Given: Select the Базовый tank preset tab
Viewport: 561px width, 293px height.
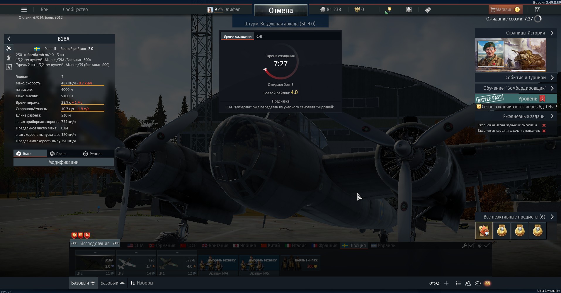Looking at the screenshot, I should [113, 283].
